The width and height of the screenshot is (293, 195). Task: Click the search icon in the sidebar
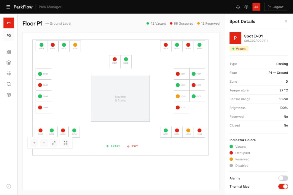[x=8, y=84]
